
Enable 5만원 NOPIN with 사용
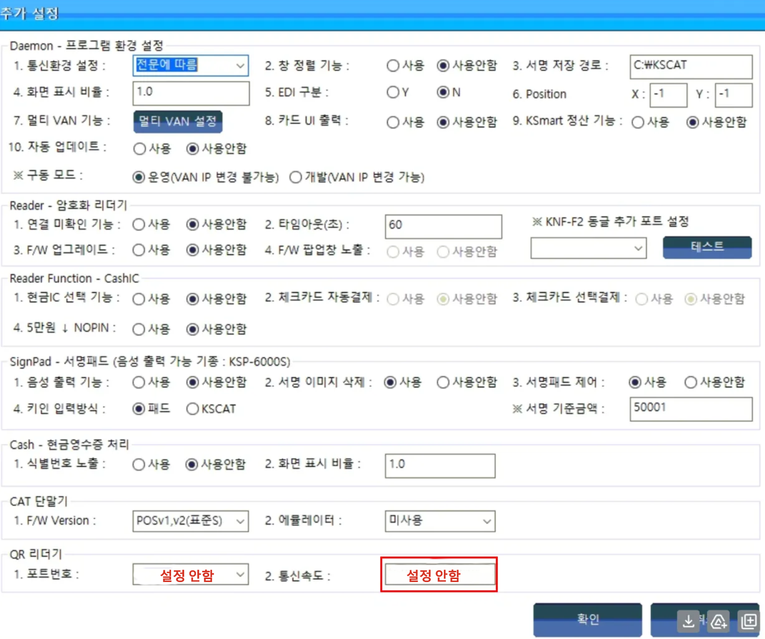coord(152,329)
